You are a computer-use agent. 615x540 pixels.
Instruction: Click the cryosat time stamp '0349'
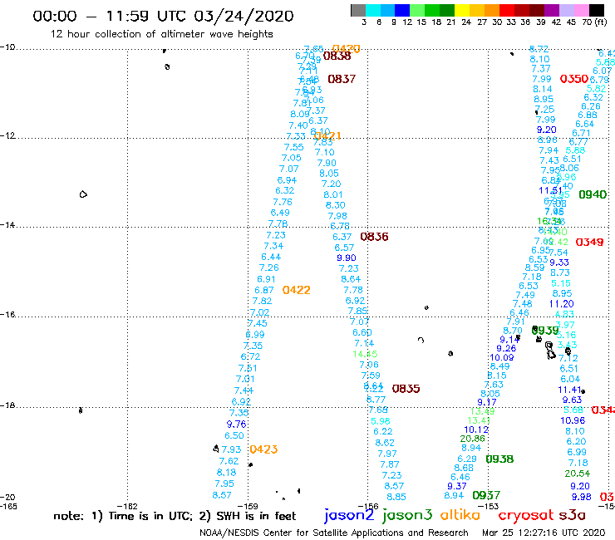click(x=589, y=242)
